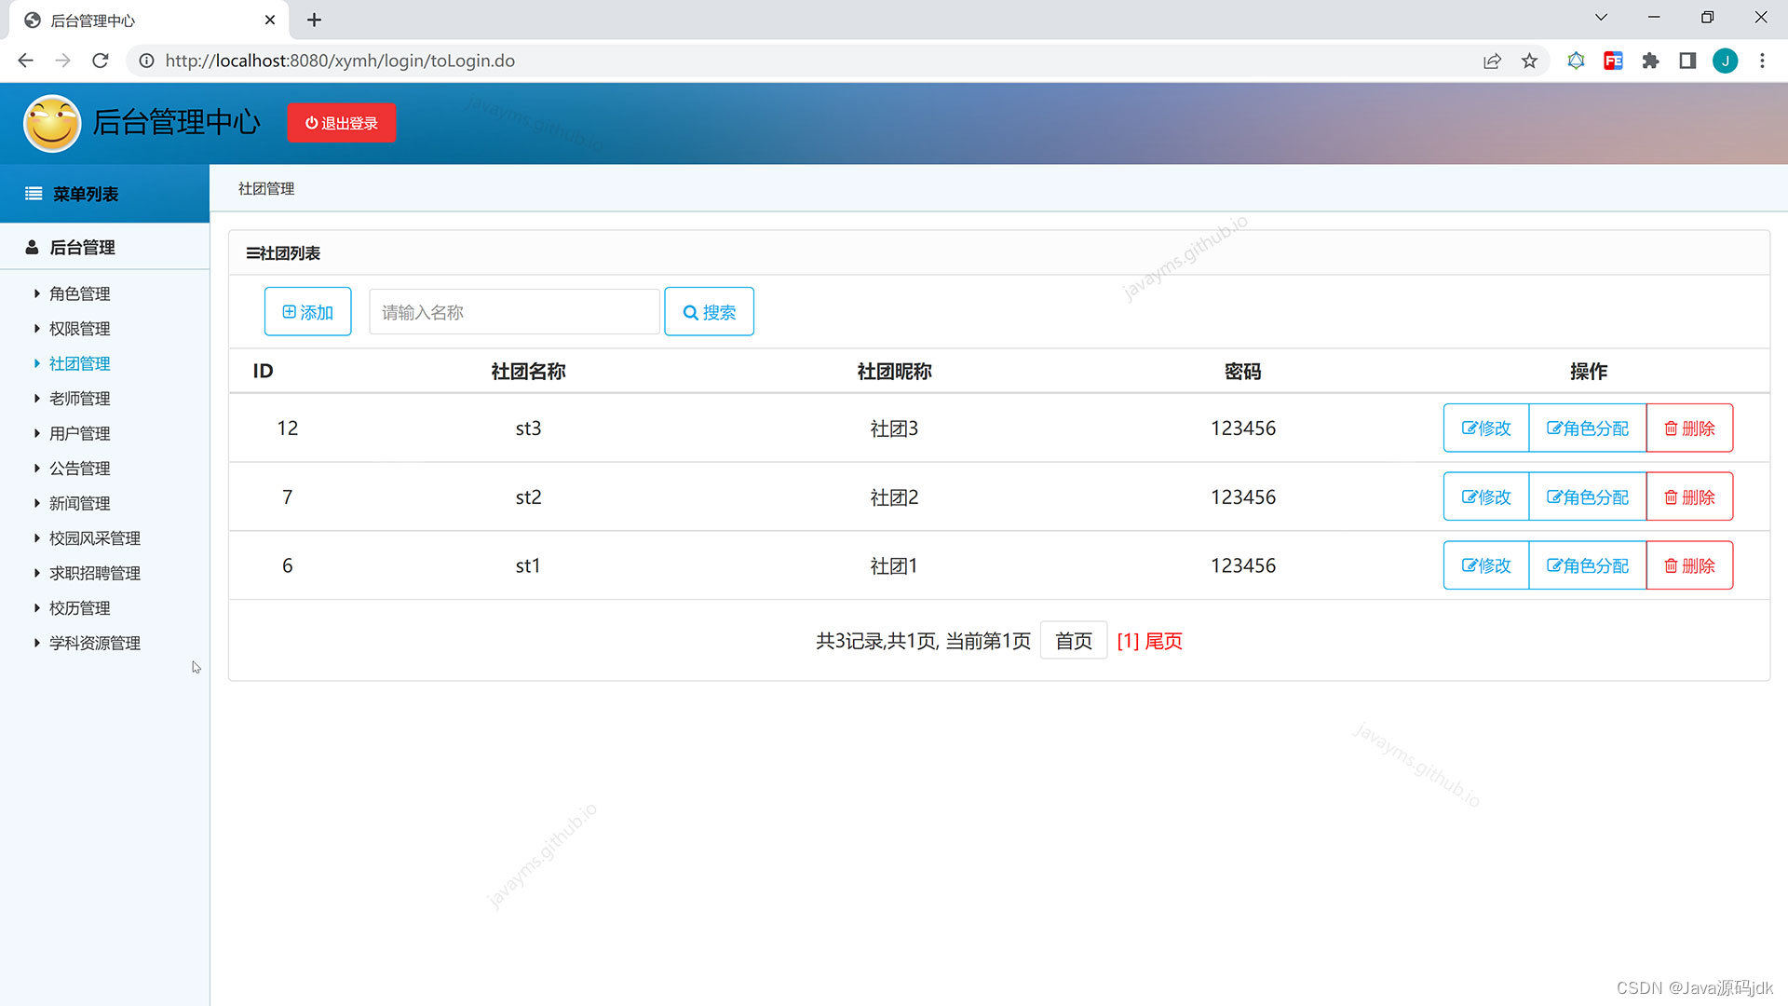Bookmark page with star icon

click(x=1529, y=61)
